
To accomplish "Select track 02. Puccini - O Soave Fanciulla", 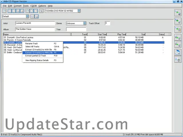I will pos(84,40).
